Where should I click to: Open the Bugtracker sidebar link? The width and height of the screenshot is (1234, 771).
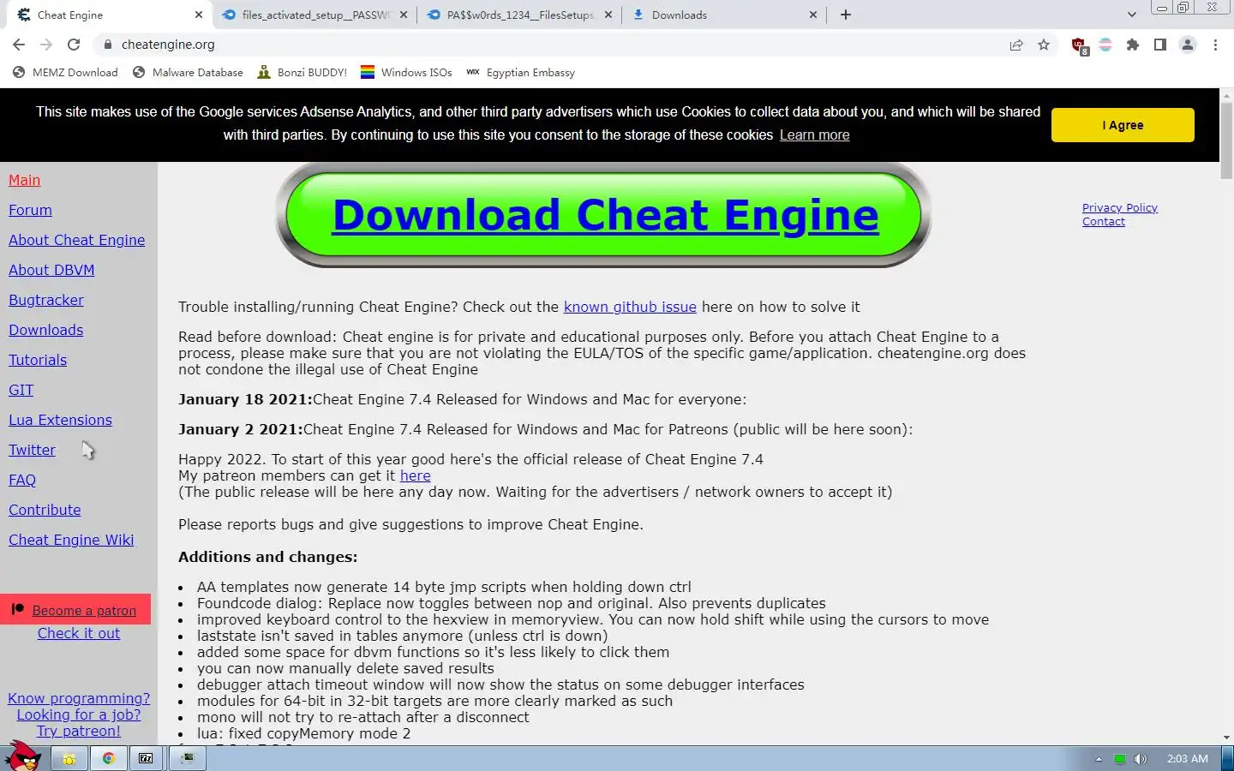tap(46, 300)
